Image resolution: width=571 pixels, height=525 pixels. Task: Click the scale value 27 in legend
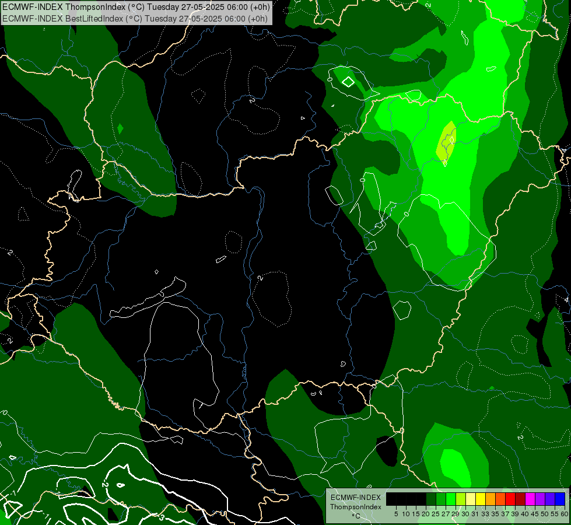(446, 514)
